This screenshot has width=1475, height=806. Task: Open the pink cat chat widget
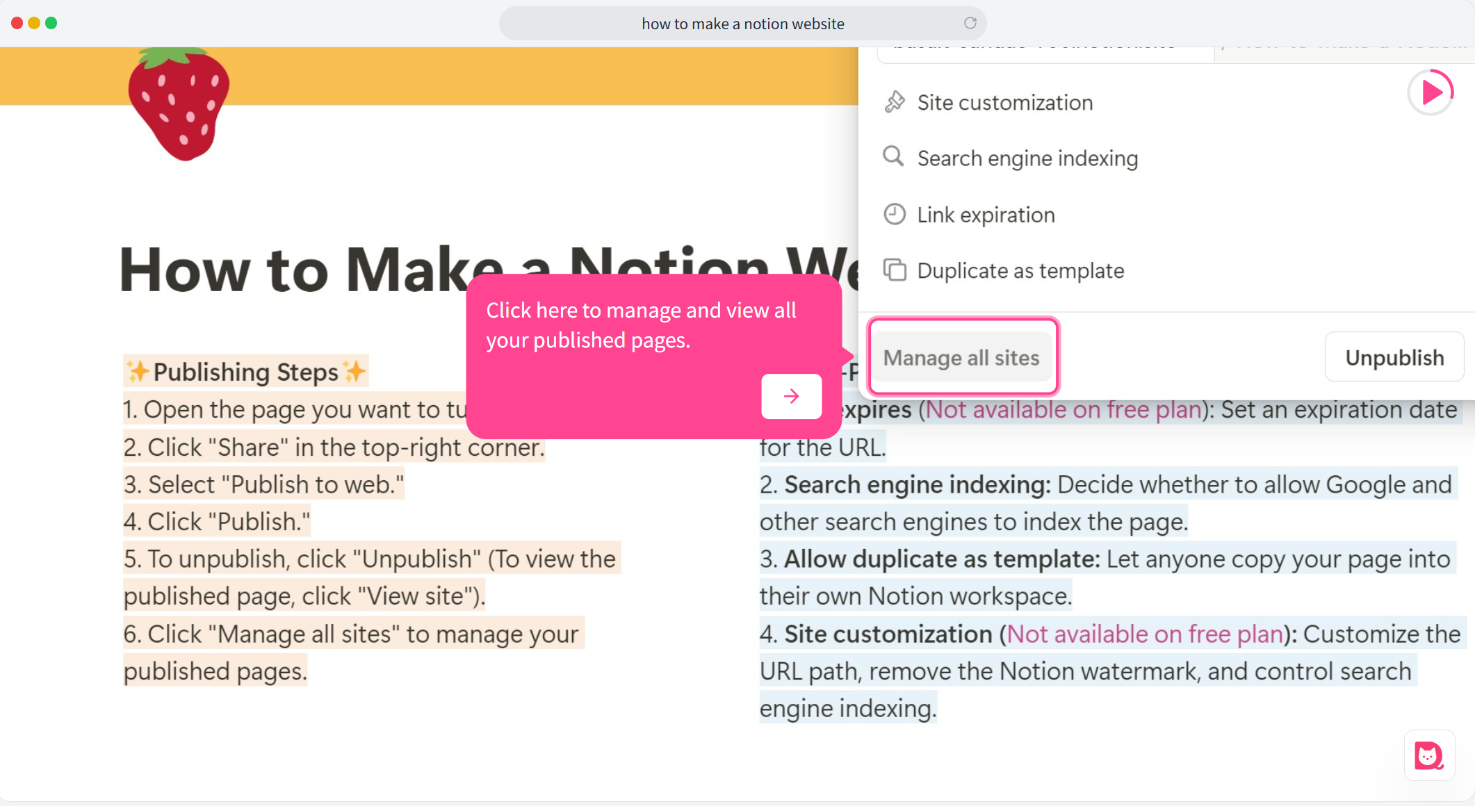click(x=1430, y=756)
